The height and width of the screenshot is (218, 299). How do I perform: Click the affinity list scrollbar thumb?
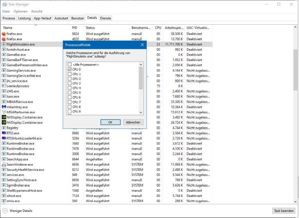click(x=141, y=78)
